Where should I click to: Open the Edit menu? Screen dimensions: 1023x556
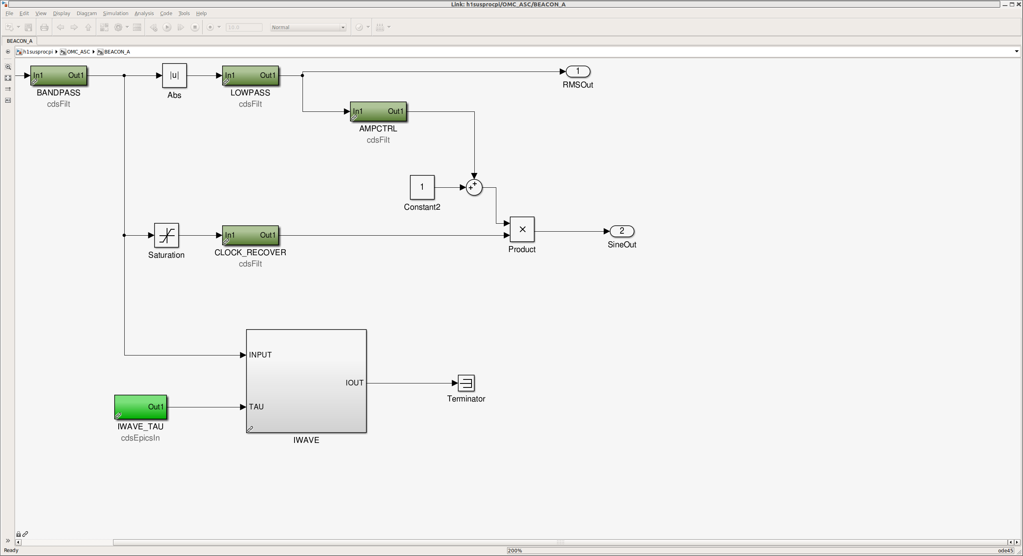[24, 13]
